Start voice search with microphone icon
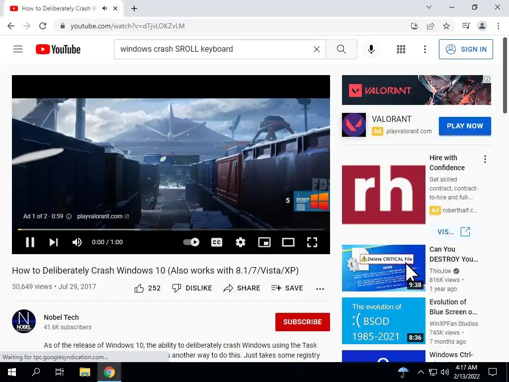The height and width of the screenshot is (382, 509). [371, 49]
